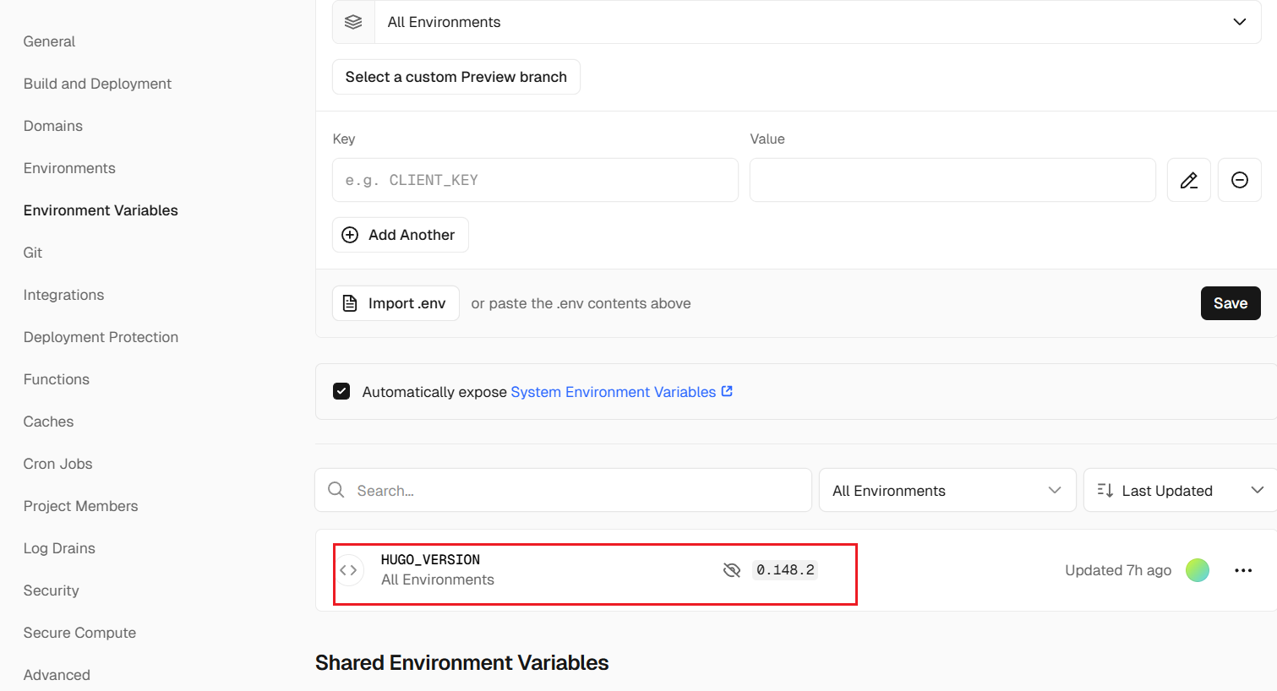
Task: Open three-dot menu for HUGO_VERSION
Action: click(x=1242, y=570)
